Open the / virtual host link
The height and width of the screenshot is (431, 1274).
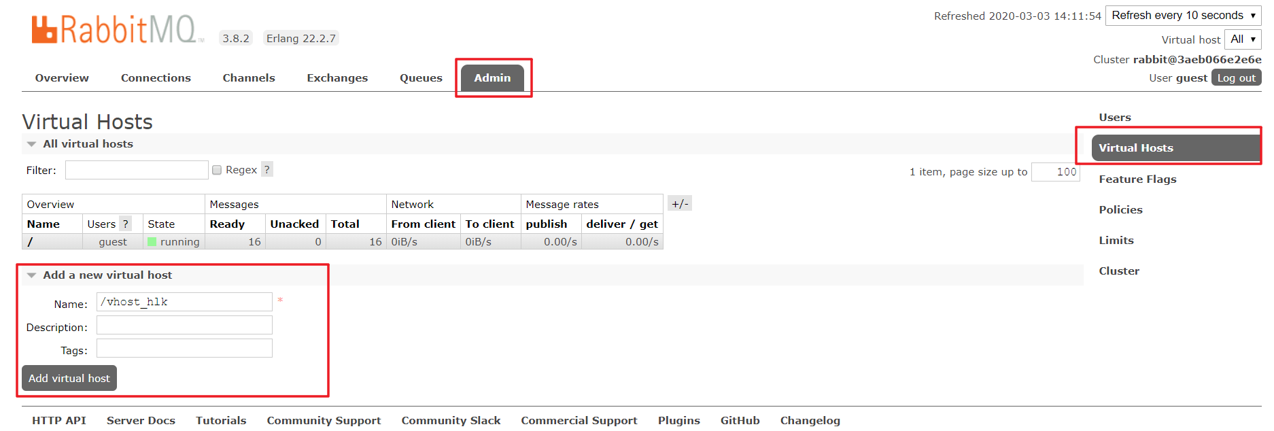tap(30, 241)
